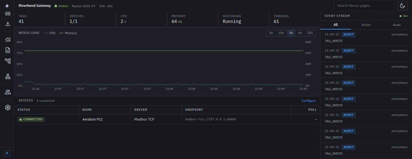Click the TAGS 41 stat card
This screenshot has height=159, width=412.
pos(40,19)
